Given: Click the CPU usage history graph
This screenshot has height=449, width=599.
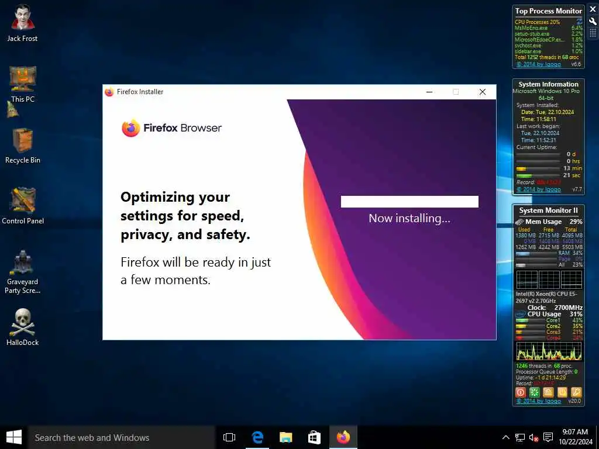Looking at the screenshot, I should tap(549, 351).
